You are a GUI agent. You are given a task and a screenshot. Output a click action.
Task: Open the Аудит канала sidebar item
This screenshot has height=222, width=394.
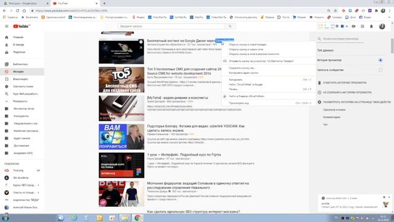point(22,138)
